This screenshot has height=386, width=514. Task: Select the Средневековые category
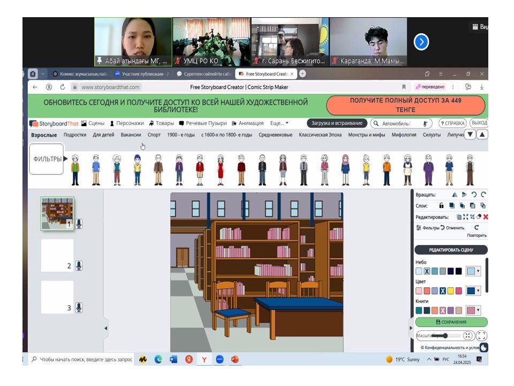(275, 135)
